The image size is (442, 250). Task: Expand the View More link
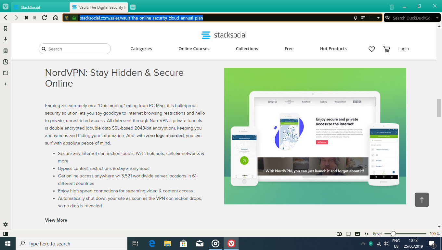[x=56, y=220]
